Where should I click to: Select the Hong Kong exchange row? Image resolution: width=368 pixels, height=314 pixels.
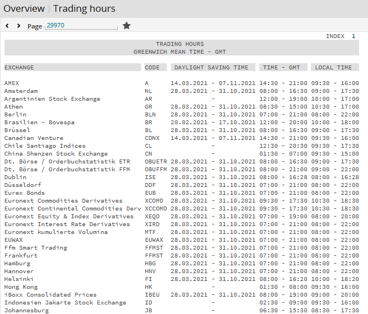pos(21,287)
